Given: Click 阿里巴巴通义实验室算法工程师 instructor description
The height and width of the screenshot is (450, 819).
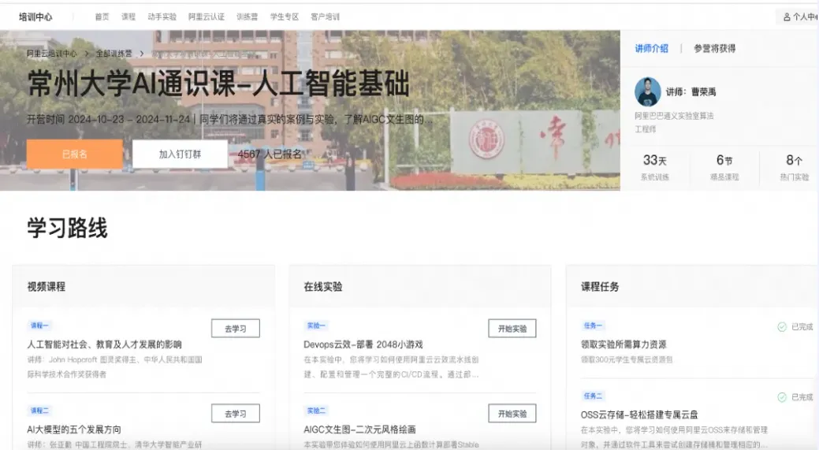Looking at the screenshot, I should pyautogui.click(x=674, y=122).
